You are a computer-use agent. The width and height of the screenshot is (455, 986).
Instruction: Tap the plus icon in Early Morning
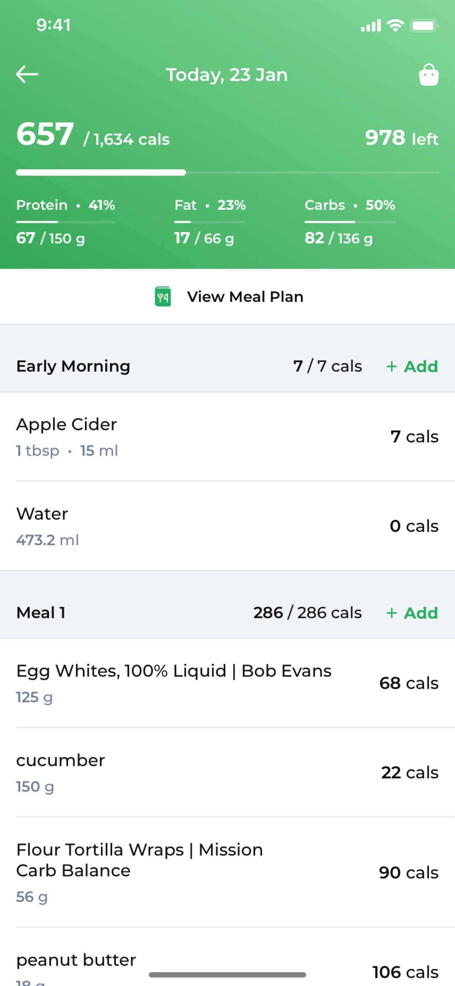coord(391,367)
